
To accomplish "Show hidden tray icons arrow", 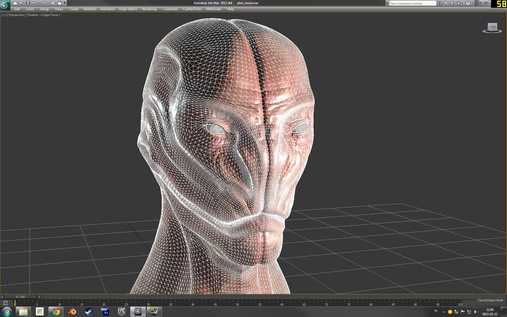I will point(444,312).
